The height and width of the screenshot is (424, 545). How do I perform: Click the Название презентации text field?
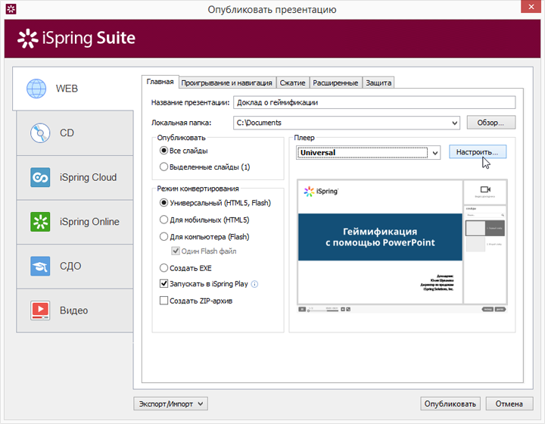[375, 102]
